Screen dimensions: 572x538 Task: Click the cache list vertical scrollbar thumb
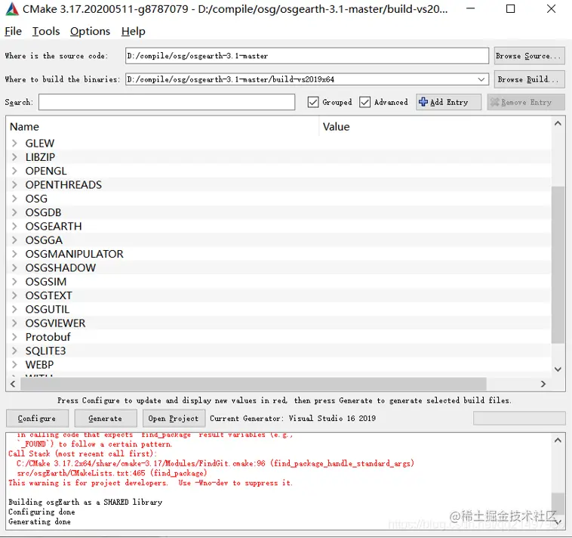[558, 264]
